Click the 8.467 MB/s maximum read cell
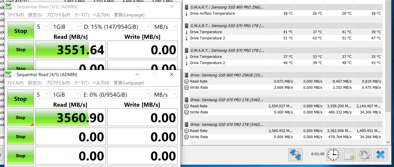 coord(342,81)
